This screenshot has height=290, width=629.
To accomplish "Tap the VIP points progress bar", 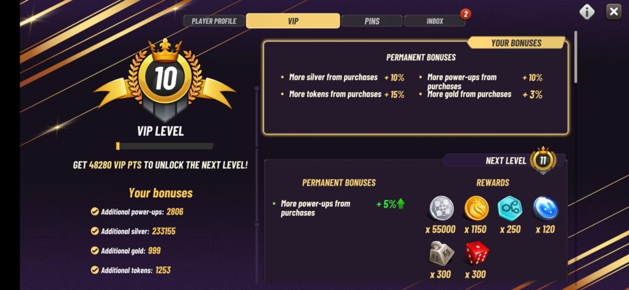I will pos(165,146).
